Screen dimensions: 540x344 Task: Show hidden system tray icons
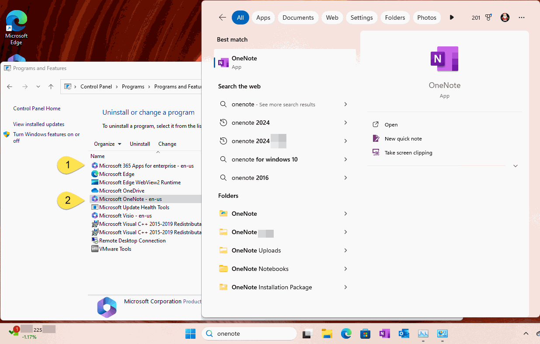(526, 333)
